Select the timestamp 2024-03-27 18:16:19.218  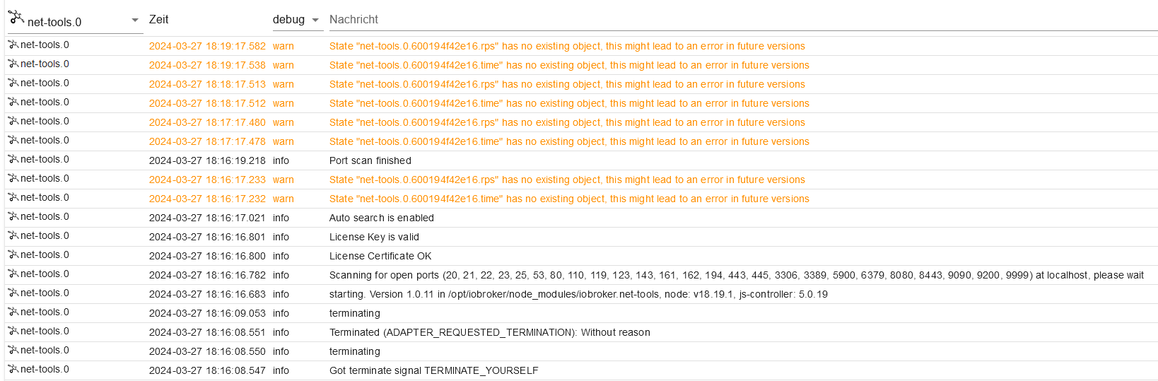tap(207, 160)
